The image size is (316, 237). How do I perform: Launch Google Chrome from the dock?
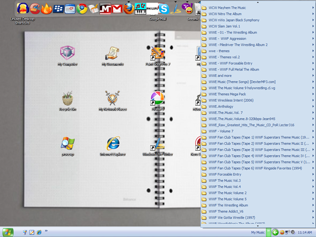[81, 9]
